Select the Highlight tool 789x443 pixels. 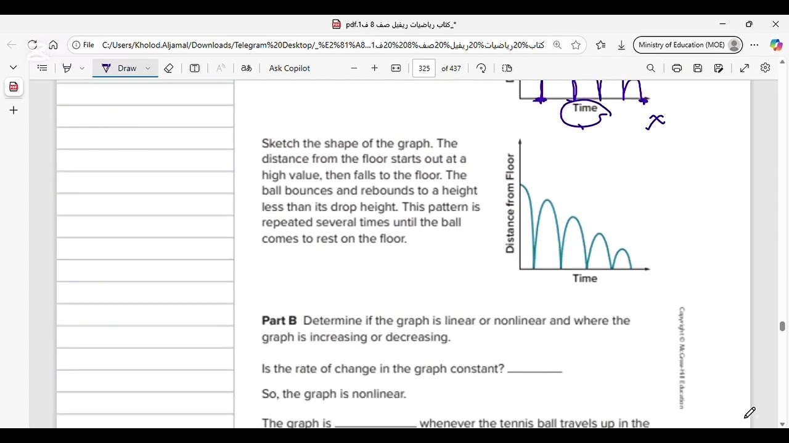coord(67,68)
